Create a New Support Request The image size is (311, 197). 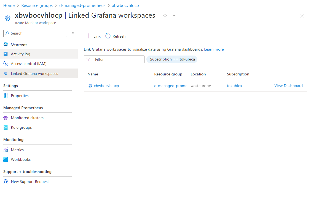pos(30,182)
